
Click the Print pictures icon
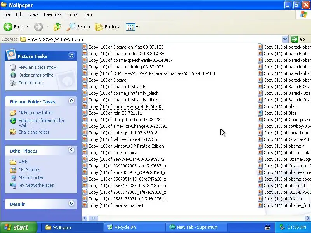coord(13,83)
